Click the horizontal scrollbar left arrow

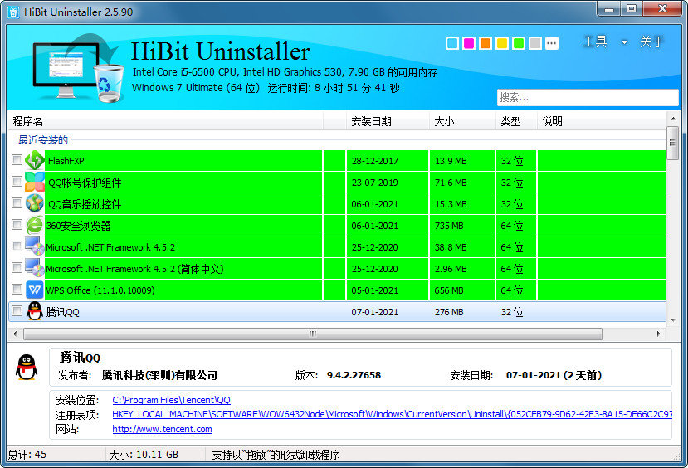[16, 334]
